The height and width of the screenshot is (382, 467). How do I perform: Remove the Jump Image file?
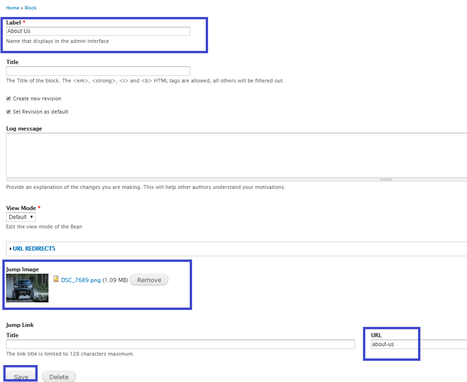(x=149, y=280)
